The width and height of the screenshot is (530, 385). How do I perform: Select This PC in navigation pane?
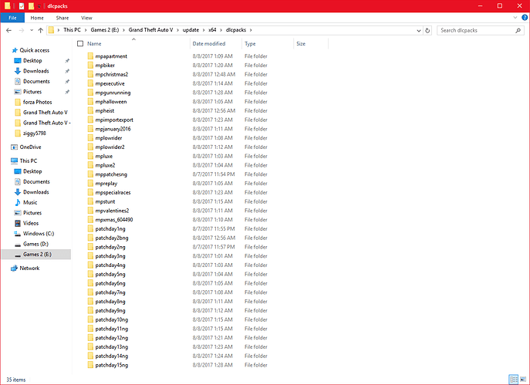(29, 161)
